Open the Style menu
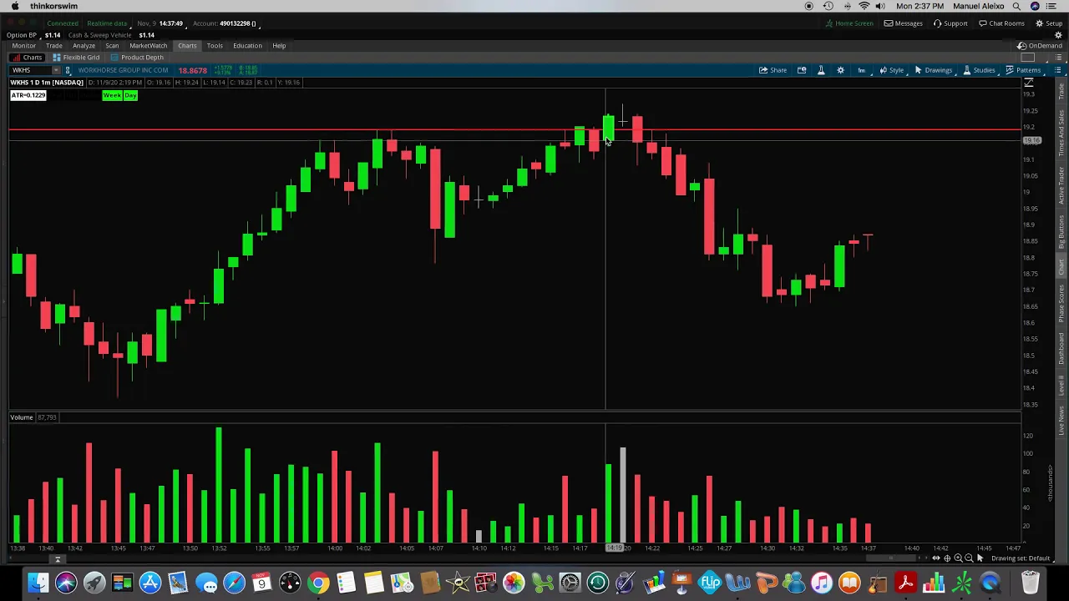 891,70
